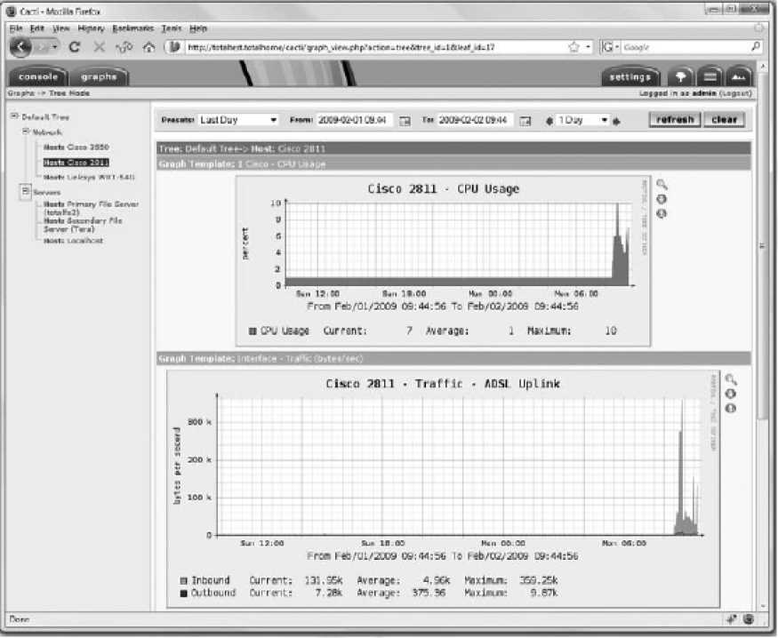Click the Graphs breadcrumb link
The height and width of the screenshot is (638, 778).
(20, 93)
